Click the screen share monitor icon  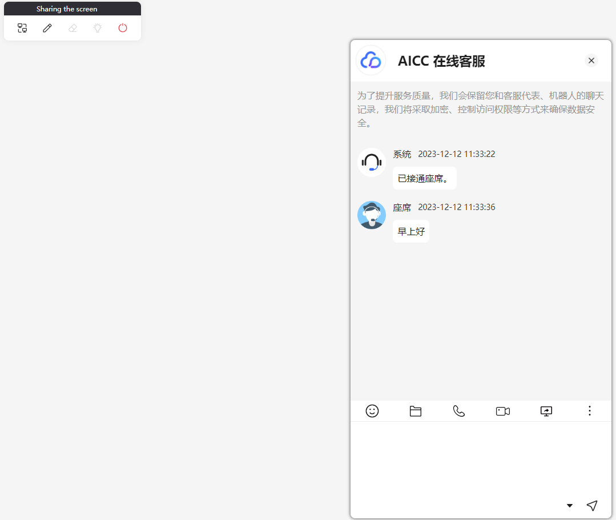pyautogui.click(x=546, y=411)
